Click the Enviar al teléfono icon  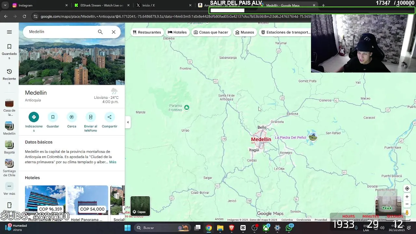(x=91, y=117)
